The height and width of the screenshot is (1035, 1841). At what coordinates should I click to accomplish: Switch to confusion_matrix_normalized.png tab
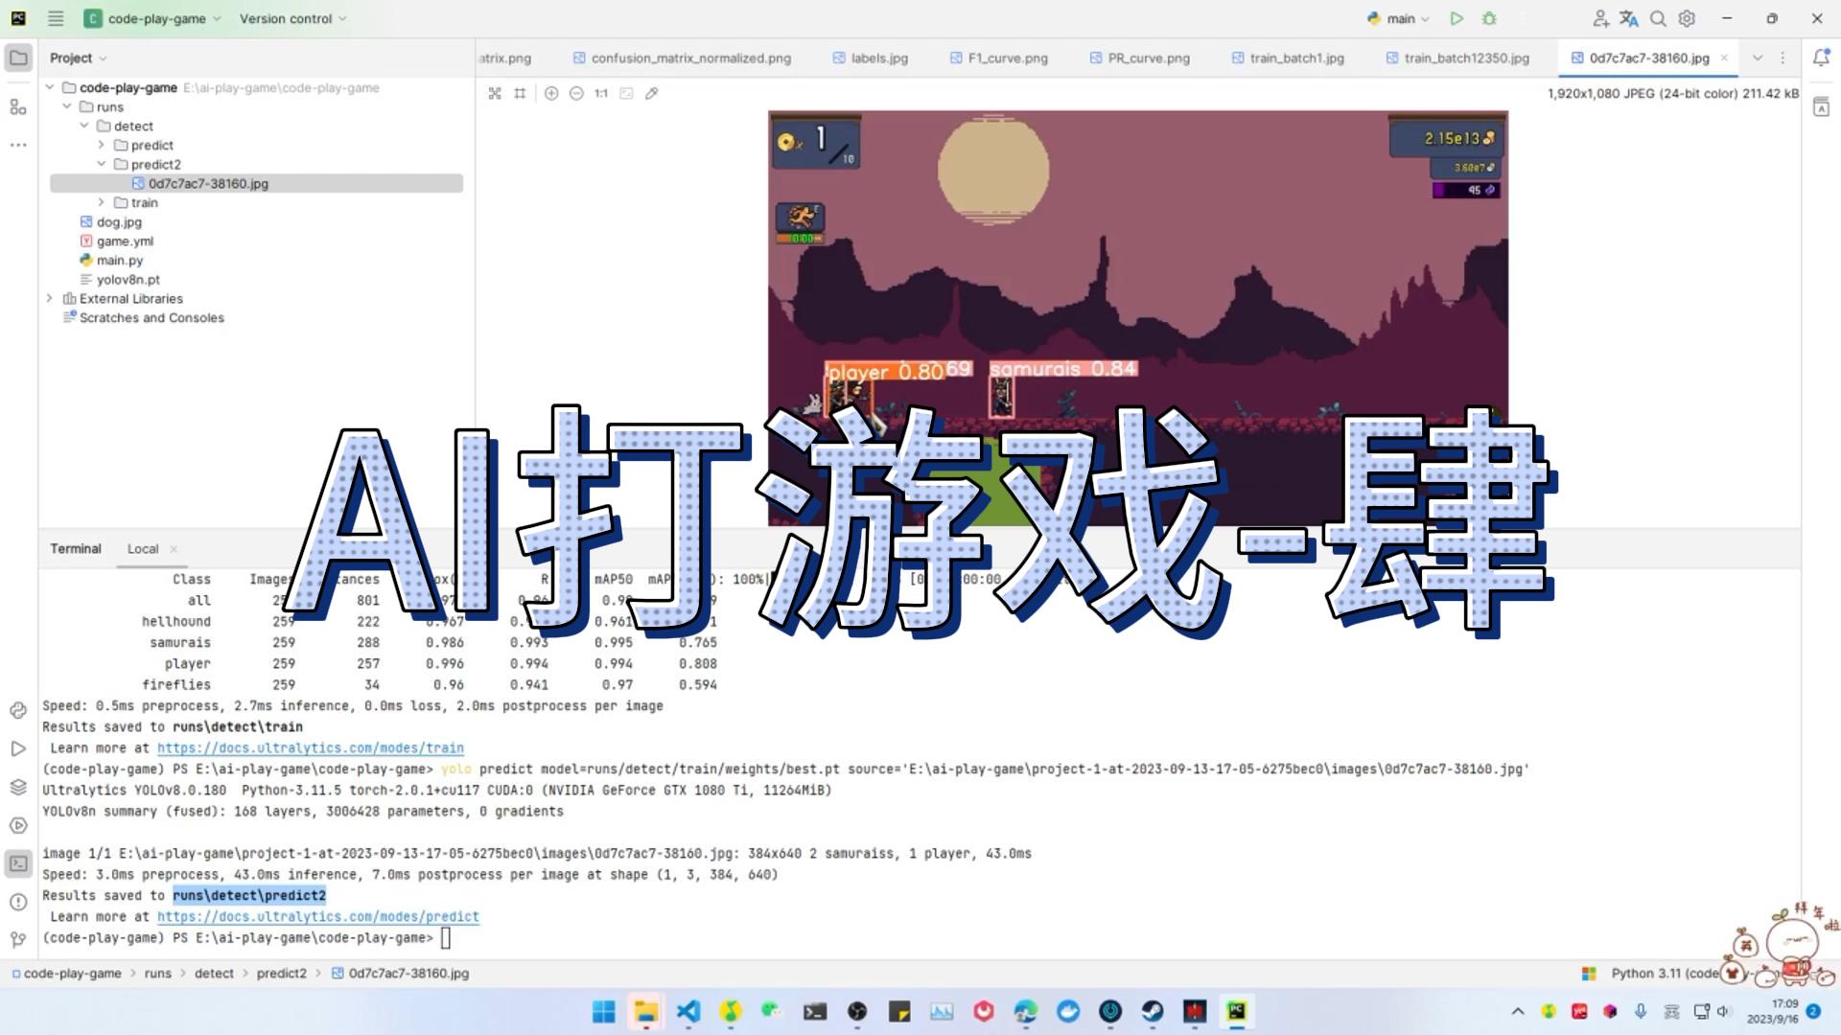click(682, 57)
